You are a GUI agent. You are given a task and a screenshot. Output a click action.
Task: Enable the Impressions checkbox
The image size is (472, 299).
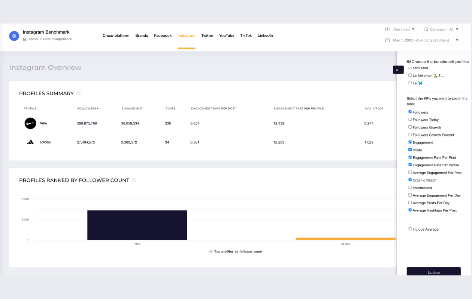(410, 187)
